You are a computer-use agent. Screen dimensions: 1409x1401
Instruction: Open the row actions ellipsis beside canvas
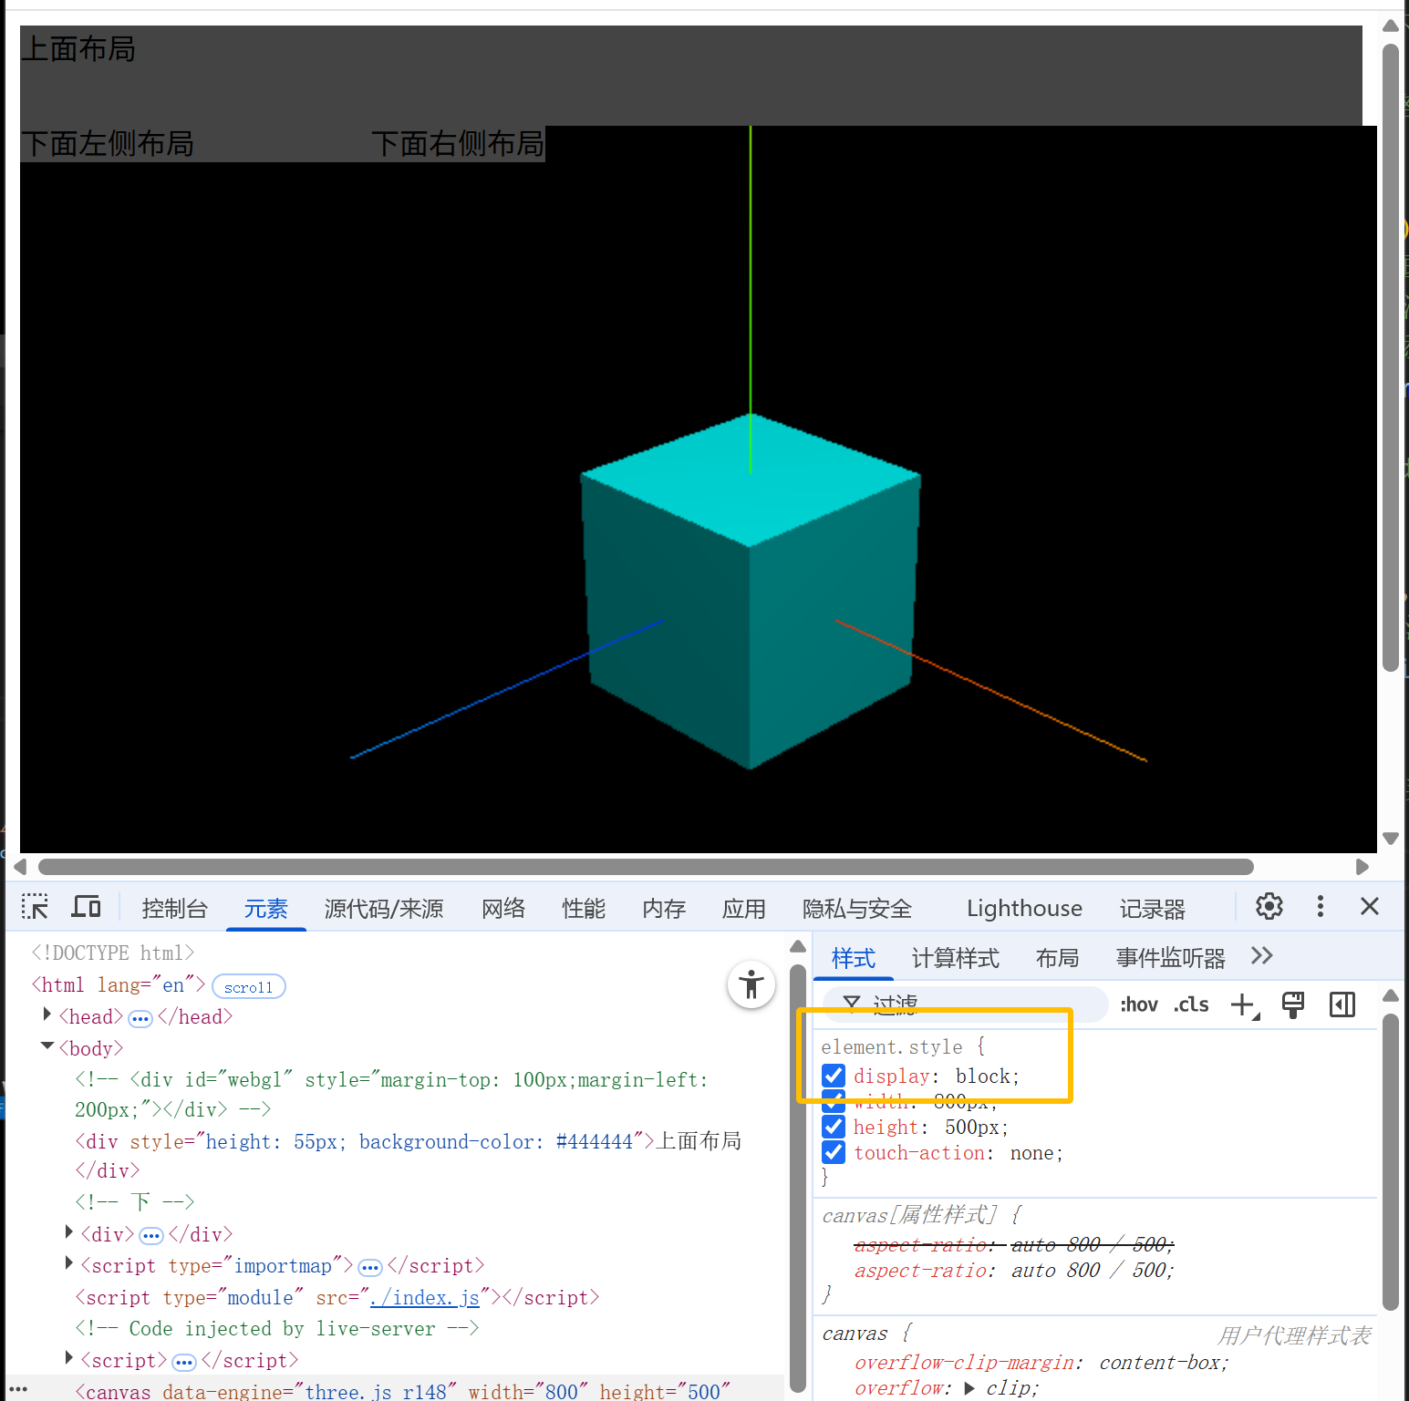(x=17, y=1389)
